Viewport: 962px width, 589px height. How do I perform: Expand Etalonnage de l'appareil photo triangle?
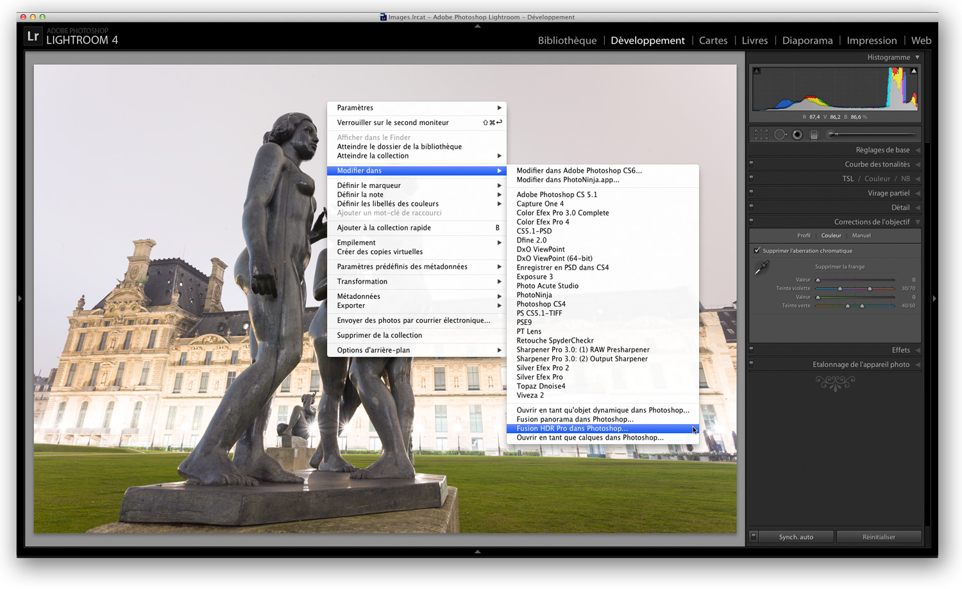[918, 364]
